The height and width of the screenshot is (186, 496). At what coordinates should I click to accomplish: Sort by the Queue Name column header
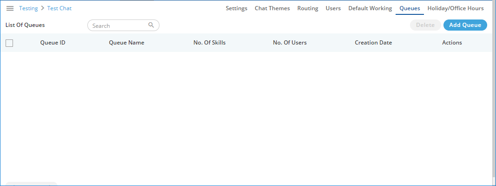pyautogui.click(x=126, y=43)
